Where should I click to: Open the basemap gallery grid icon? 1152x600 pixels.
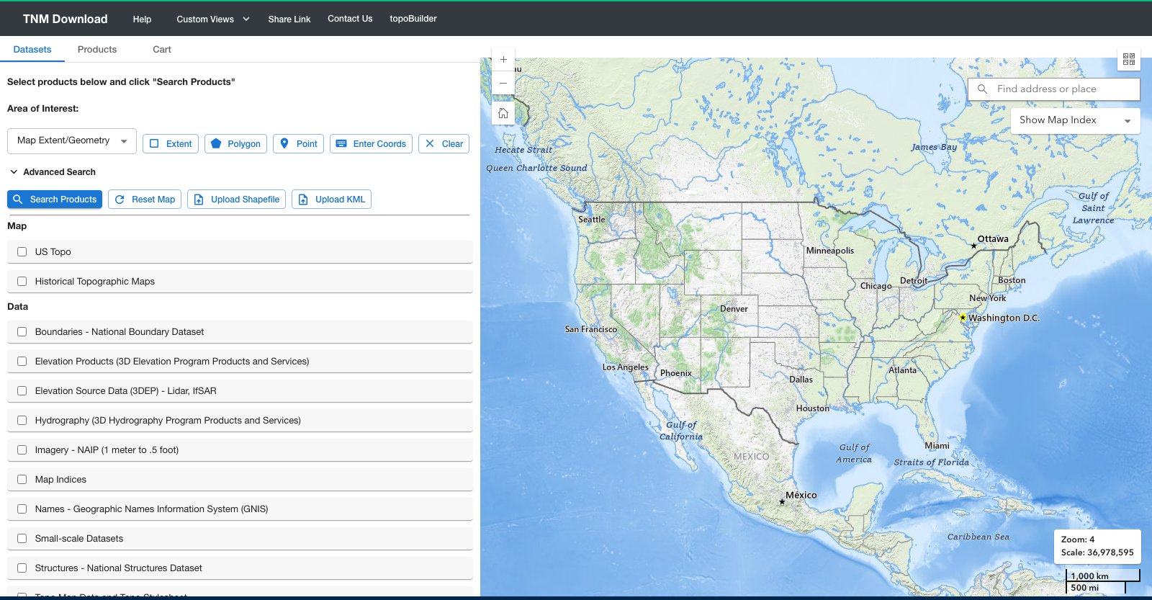(1129, 59)
